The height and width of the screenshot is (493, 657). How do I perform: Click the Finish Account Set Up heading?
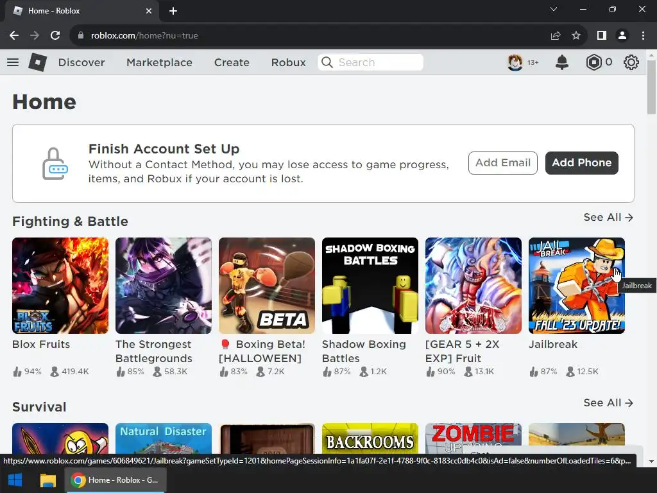coord(164,149)
